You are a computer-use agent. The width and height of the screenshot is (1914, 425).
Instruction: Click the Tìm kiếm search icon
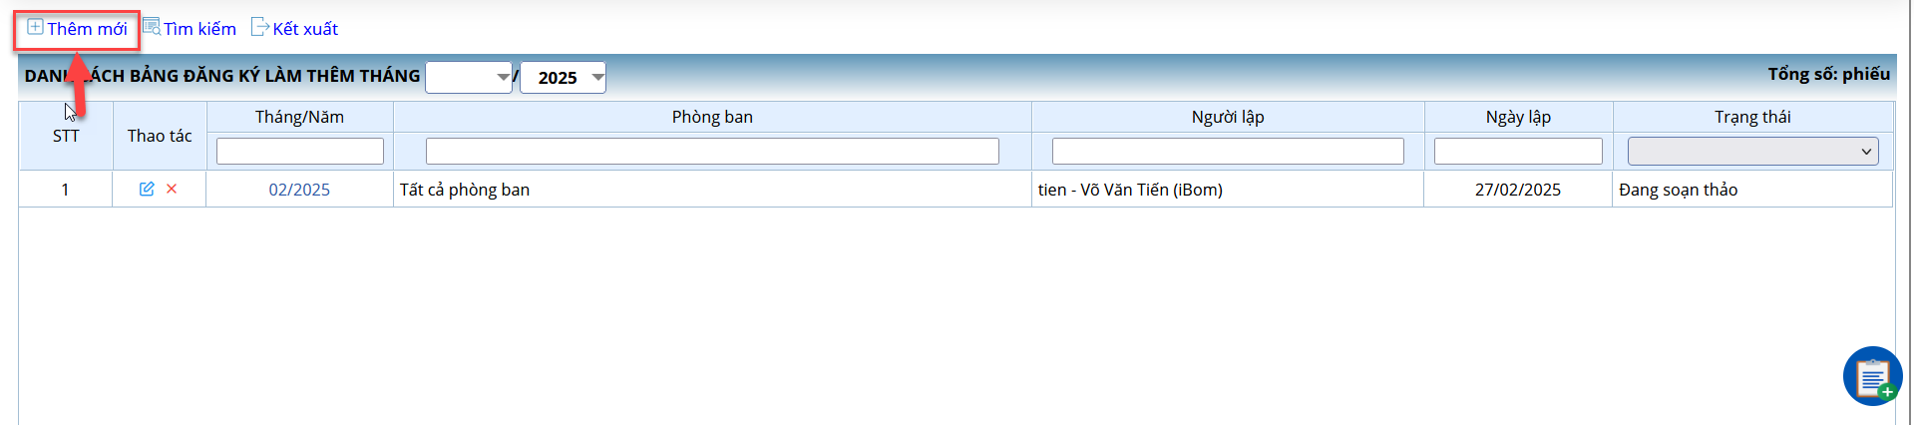tap(152, 27)
